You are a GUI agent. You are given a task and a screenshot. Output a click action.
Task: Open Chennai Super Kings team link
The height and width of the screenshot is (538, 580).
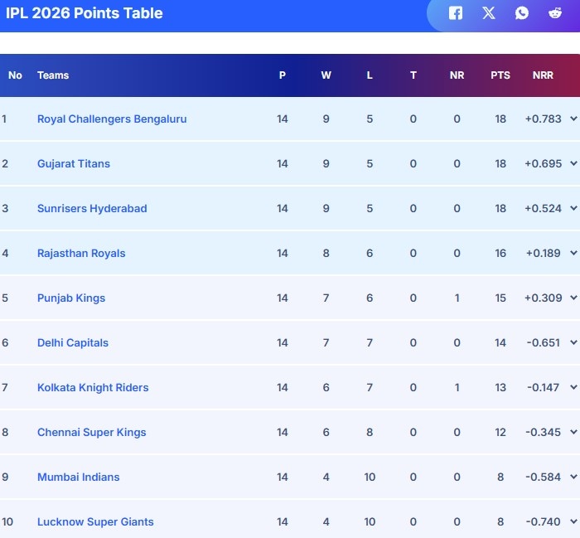click(92, 433)
